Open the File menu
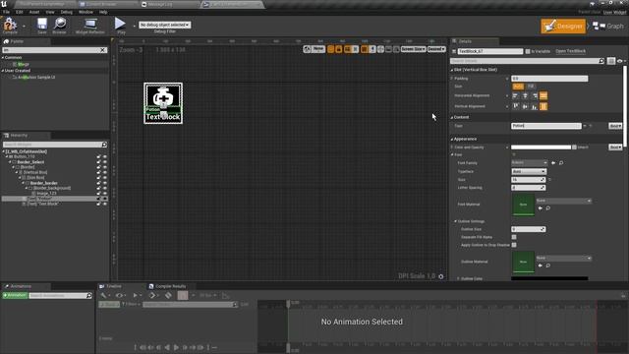Screen dimensions: 629x354 coord(7,12)
